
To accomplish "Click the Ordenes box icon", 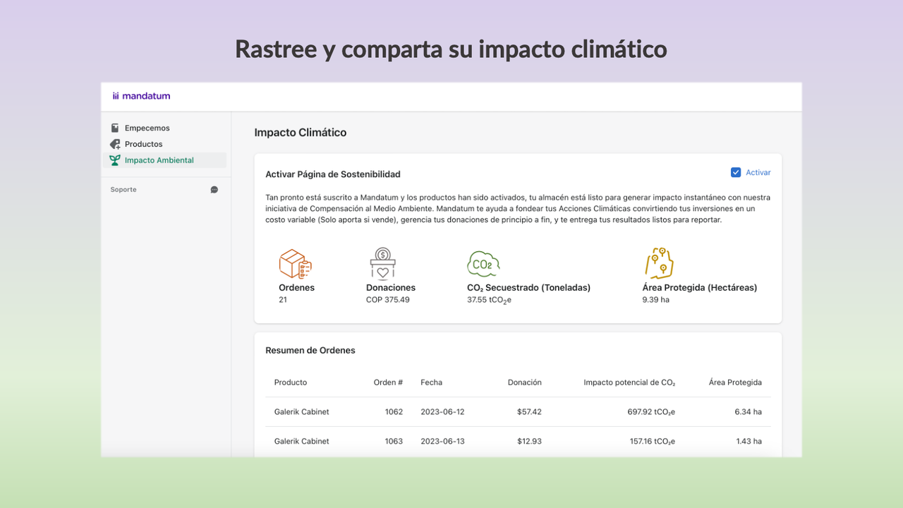I will pos(296,264).
